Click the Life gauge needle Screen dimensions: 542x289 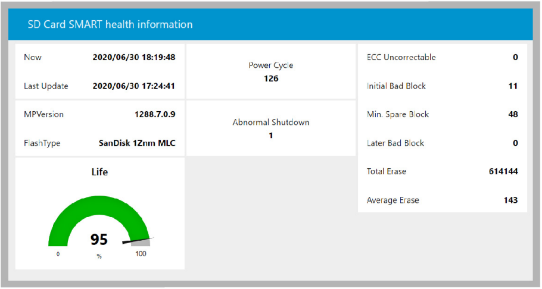coord(137,240)
